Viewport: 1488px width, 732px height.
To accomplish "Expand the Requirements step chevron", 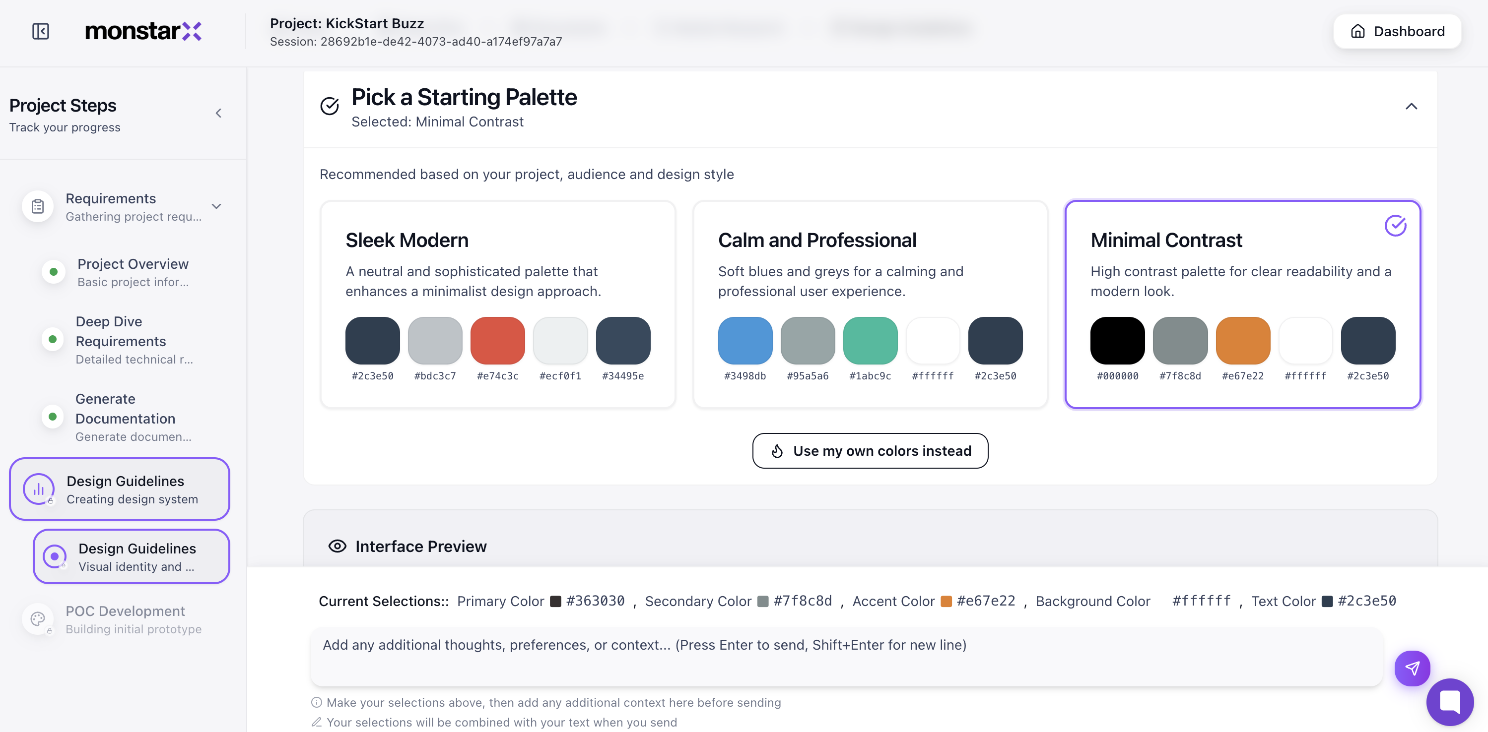I will coord(216,207).
